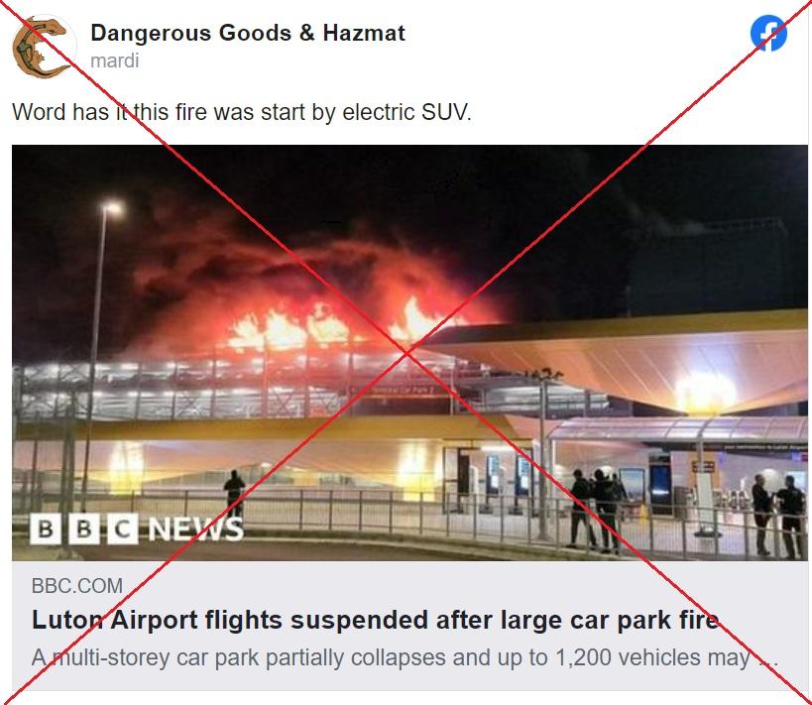812x705 pixels.
Task: Click the post text about electric SUV
Action: [x=242, y=112]
